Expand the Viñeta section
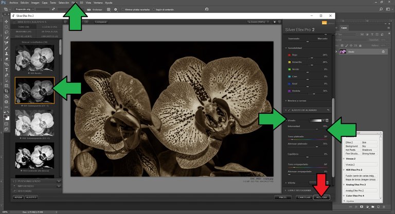The image size is (395, 214). 286,183
